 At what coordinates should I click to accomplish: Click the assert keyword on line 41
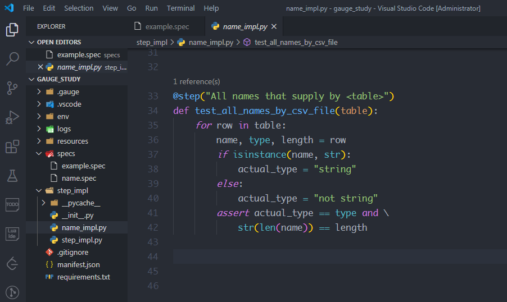(233, 213)
